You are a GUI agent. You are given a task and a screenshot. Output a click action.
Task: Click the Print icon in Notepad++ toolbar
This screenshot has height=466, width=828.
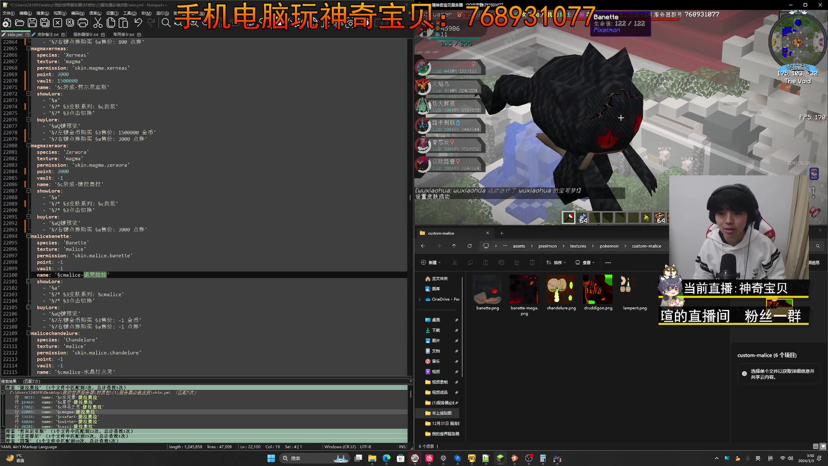tap(83, 23)
